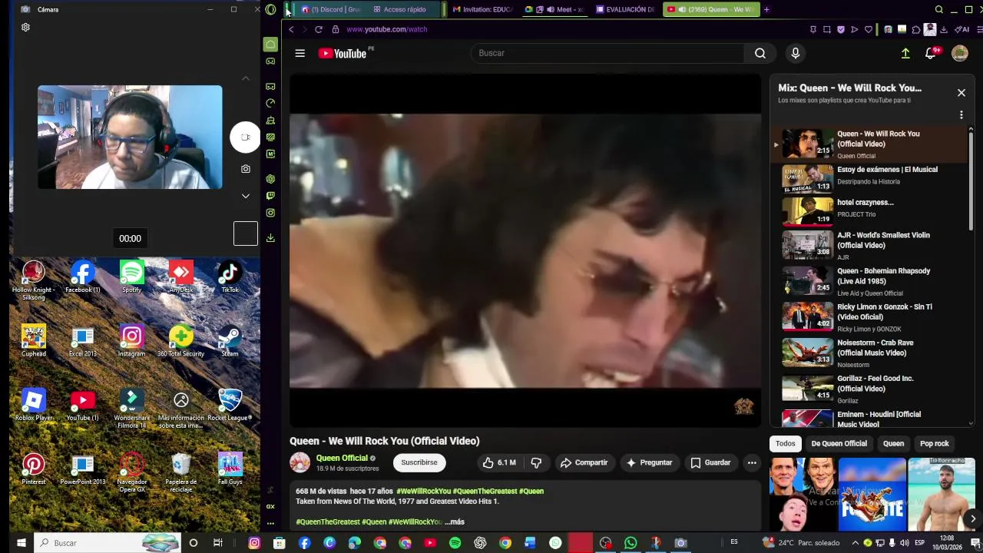Click Spotify icon in the taskbar
The height and width of the screenshot is (553, 983).
click(455, 543)
